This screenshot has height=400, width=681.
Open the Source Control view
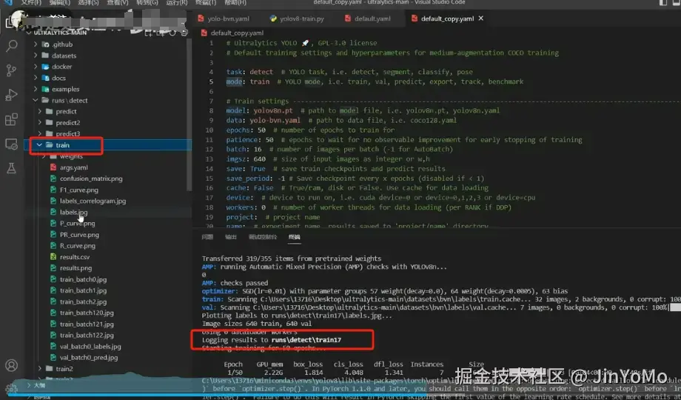tap(12, 70)
